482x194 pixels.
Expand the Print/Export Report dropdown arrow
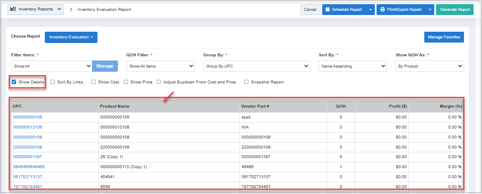click(430, 10)
